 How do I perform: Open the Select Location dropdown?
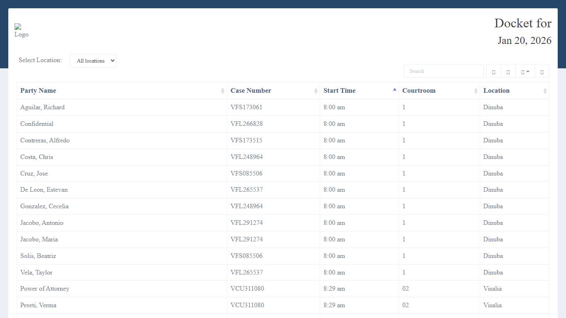[x=93, y=60]
